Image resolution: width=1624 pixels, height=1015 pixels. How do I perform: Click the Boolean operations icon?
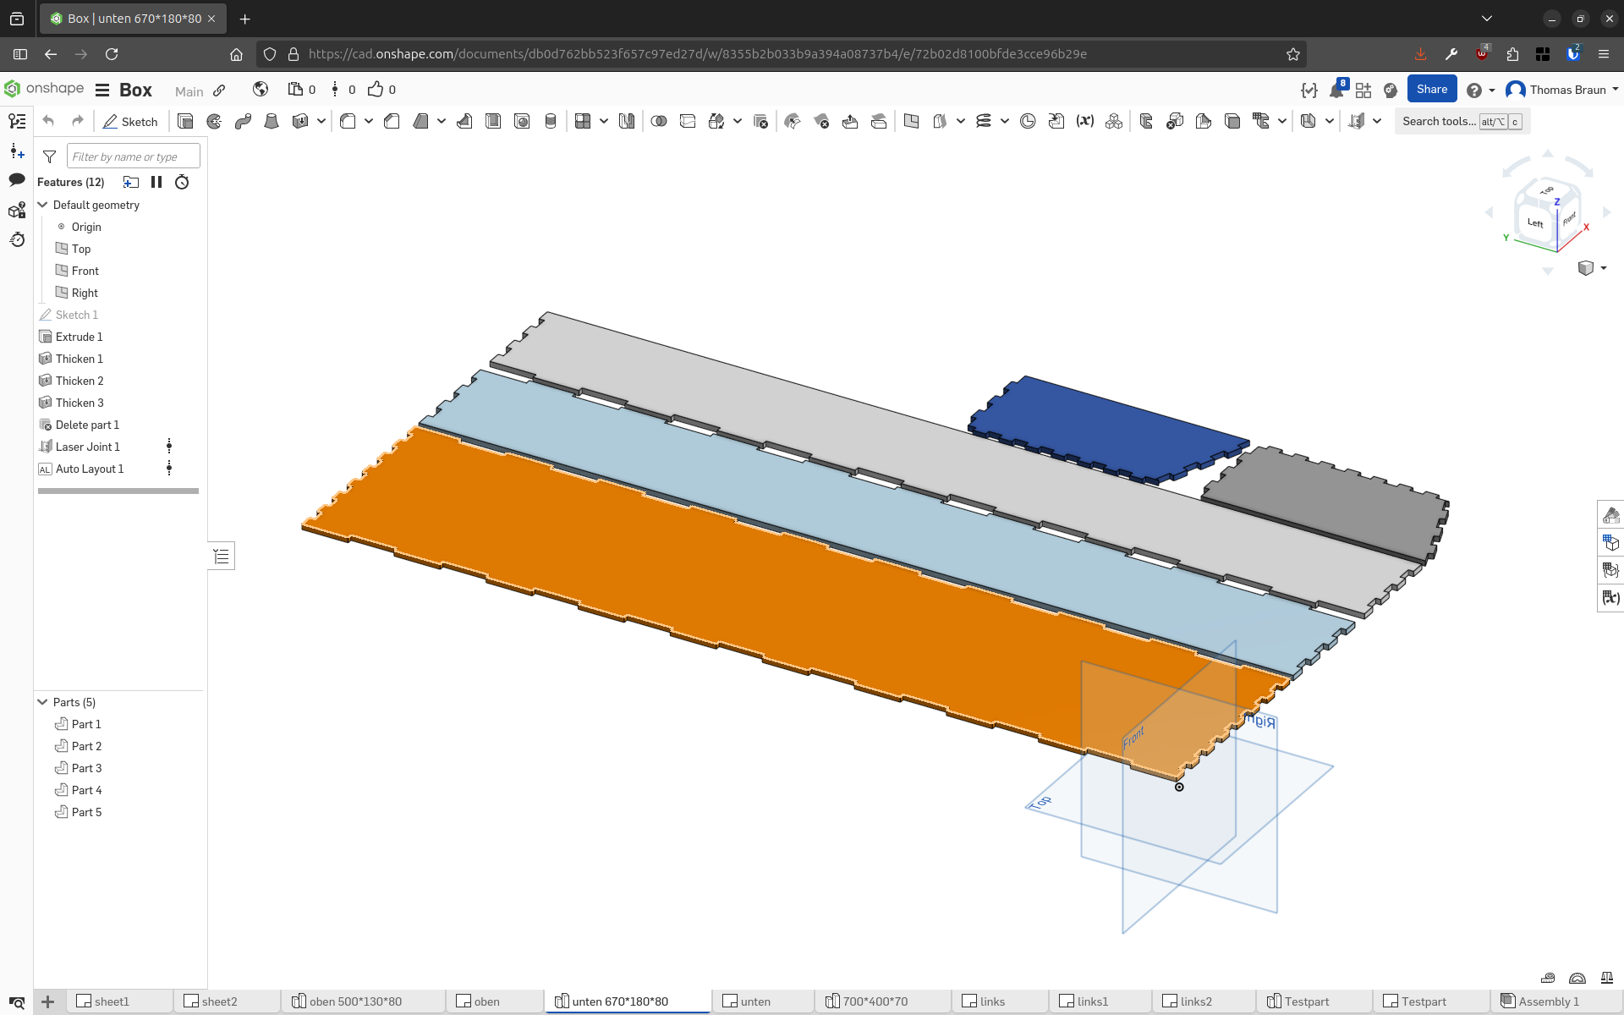click(657, 120)
